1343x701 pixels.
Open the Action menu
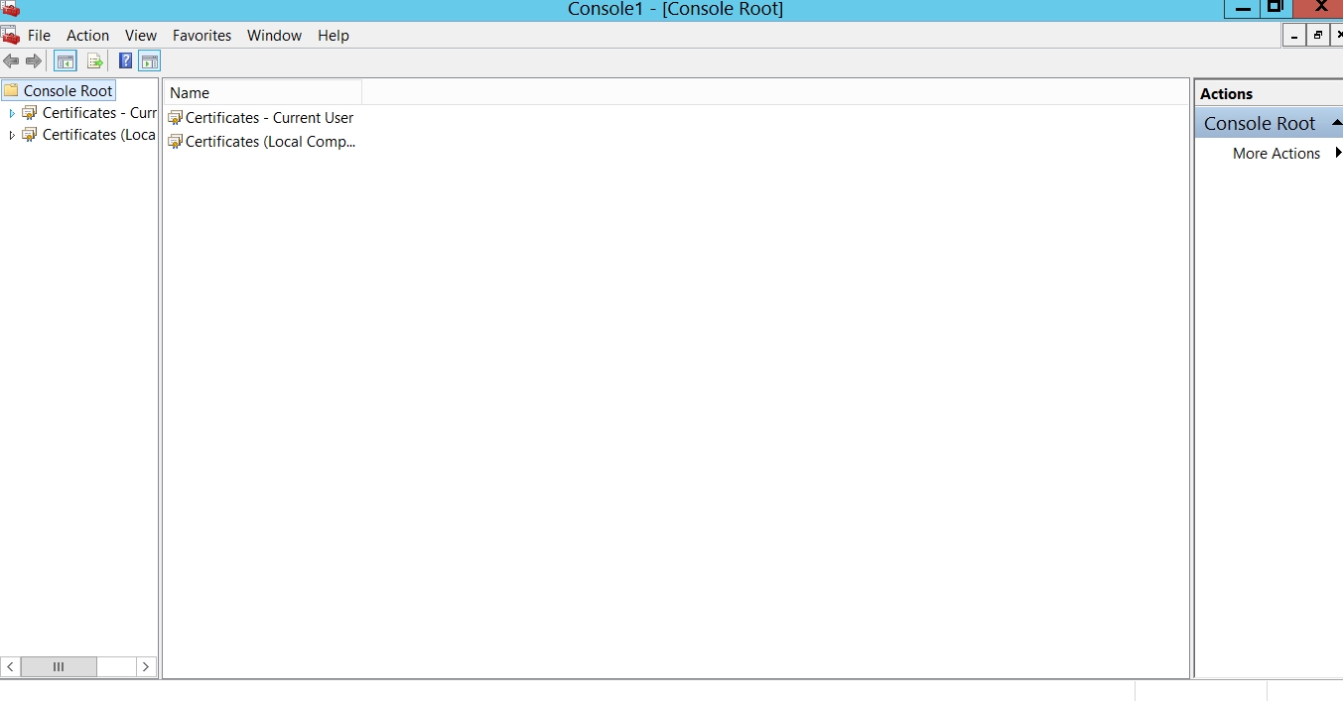87,36
